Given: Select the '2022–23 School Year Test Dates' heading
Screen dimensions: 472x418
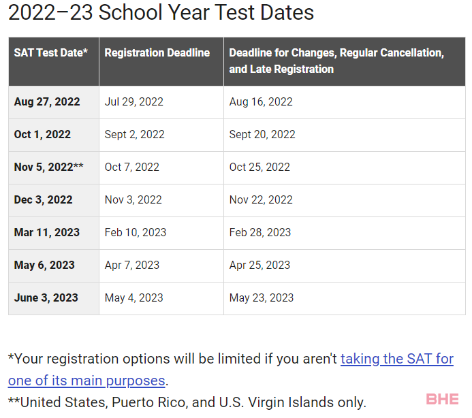Looking at the screenshot, I should pyautogui.click(x=161, y=13).
